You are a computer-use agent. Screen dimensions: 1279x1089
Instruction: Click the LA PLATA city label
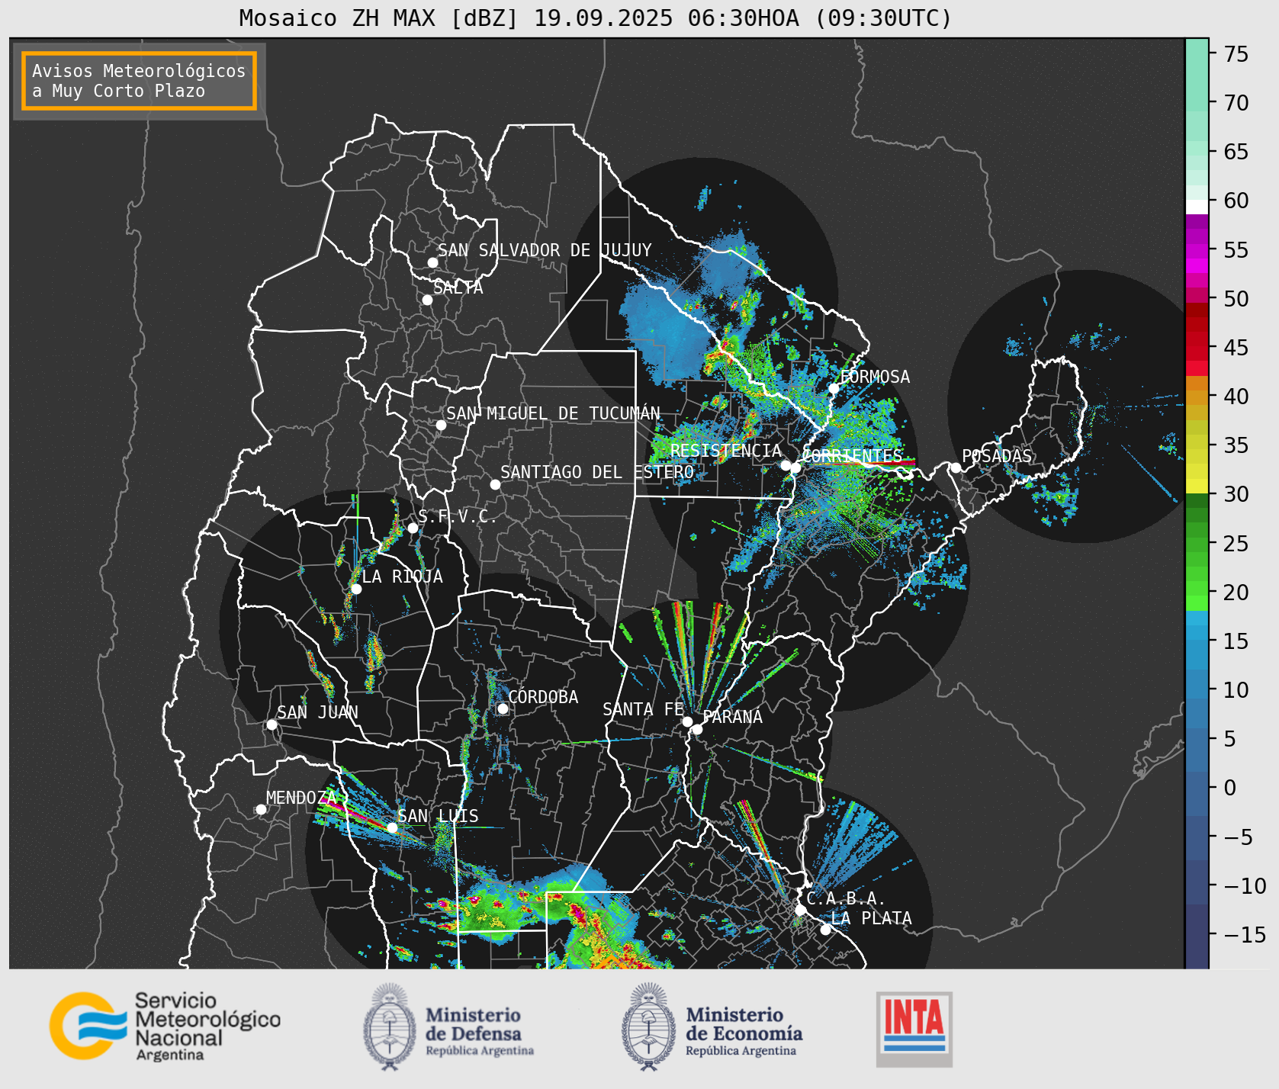point(871,918)
